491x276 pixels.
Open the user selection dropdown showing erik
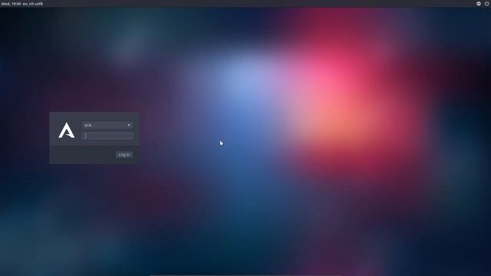coord(107,125)
